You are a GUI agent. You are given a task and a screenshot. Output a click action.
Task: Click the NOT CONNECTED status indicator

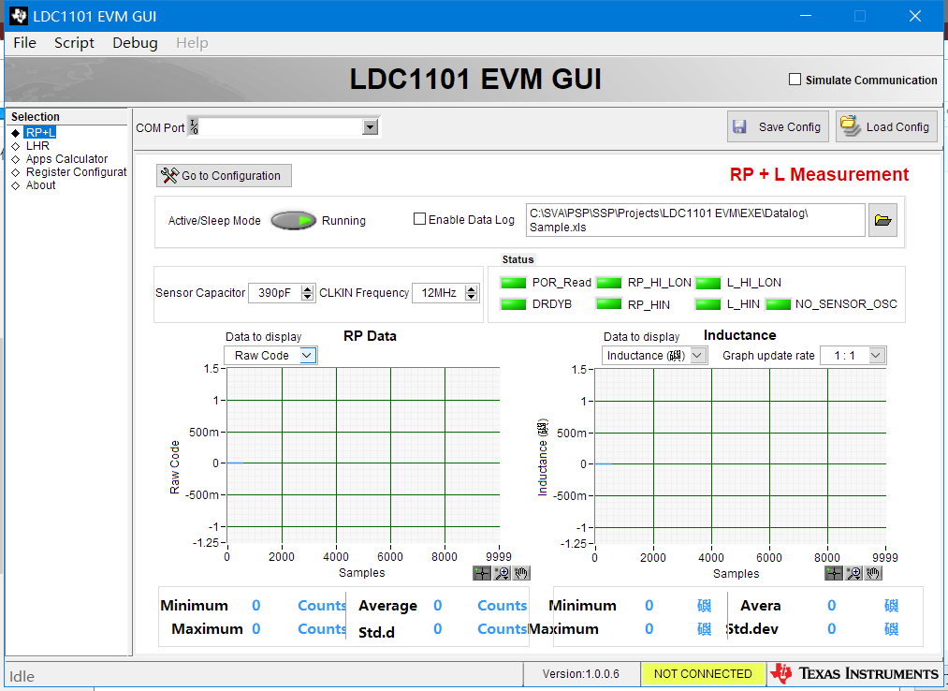[703, 673]
